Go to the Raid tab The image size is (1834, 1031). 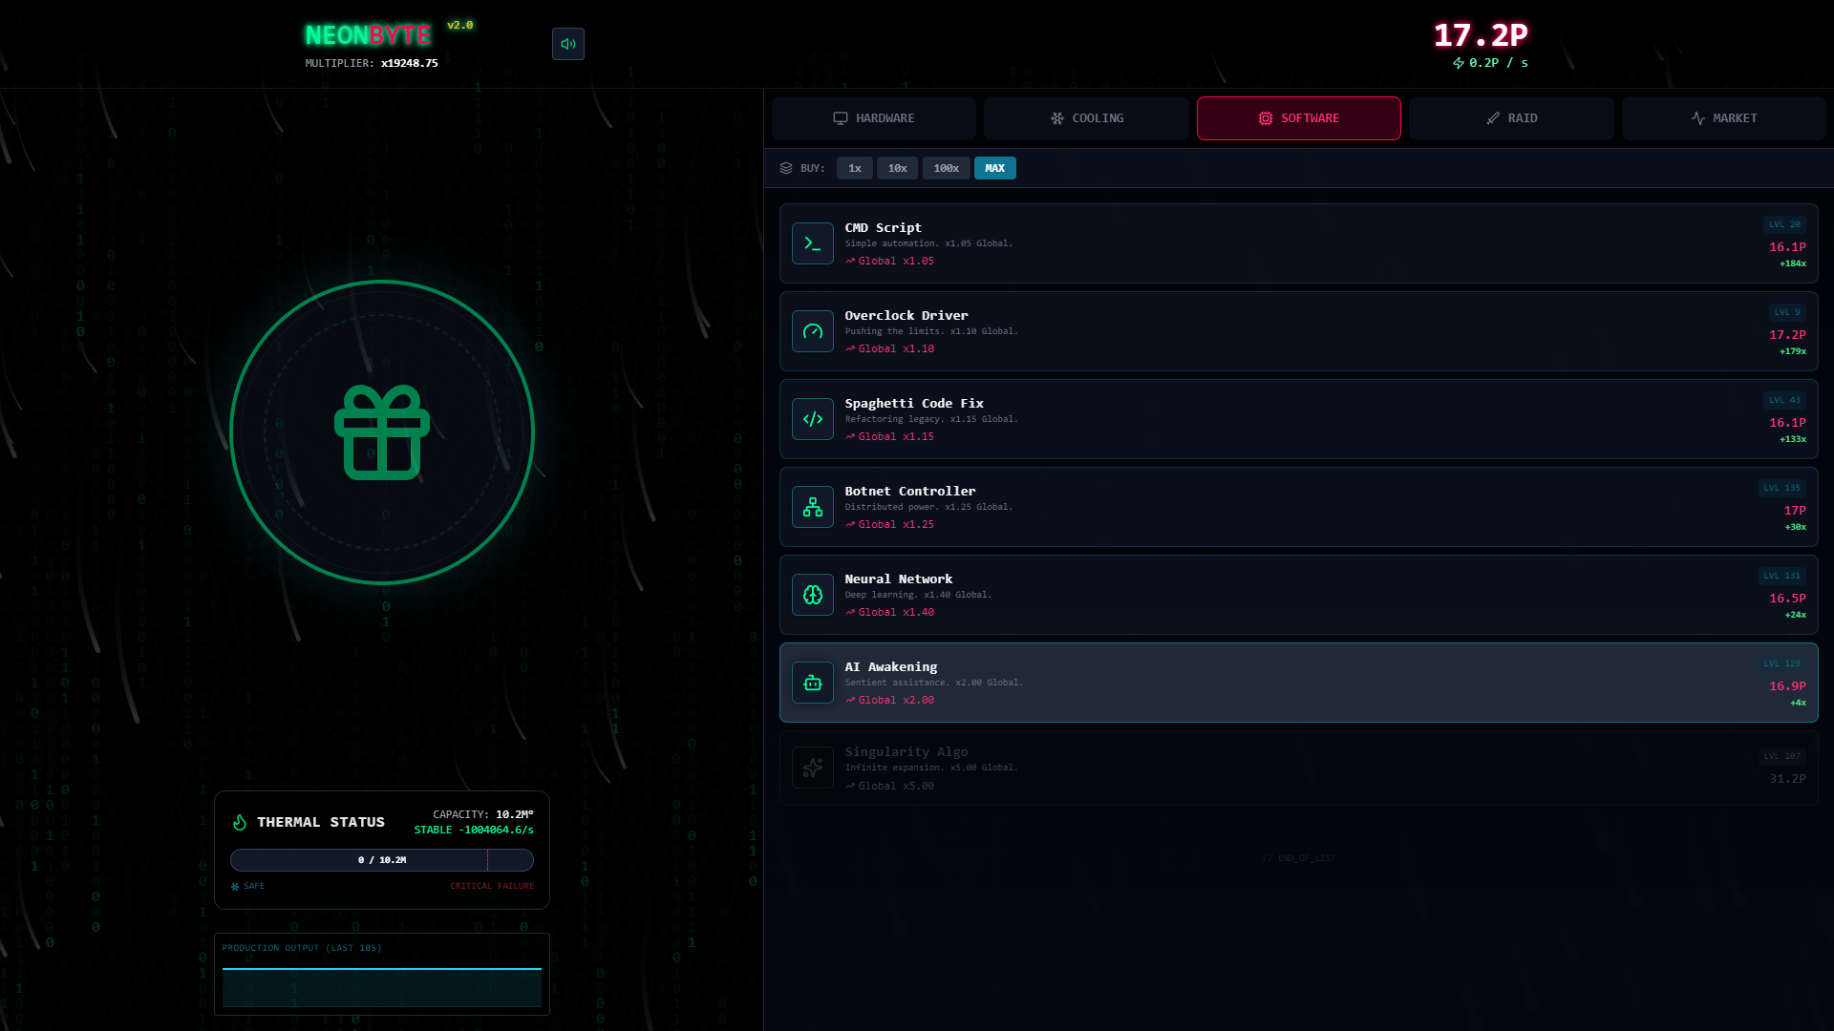point(1511,118)
